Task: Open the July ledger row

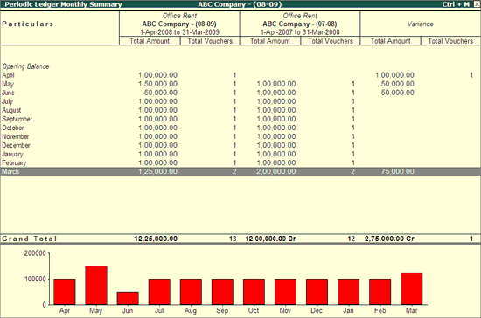Action: tap(240, 101)
